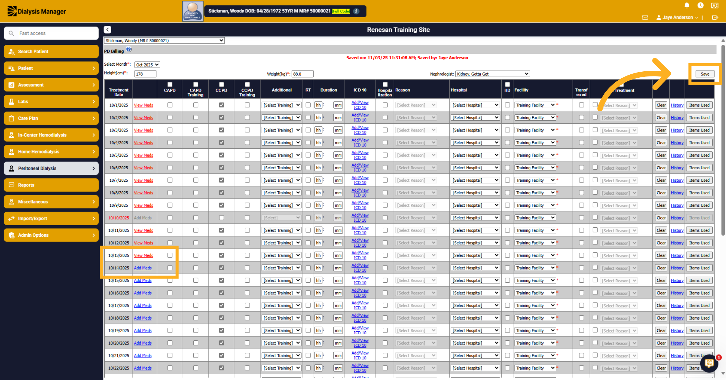Expand the Labs sidebar menu
The image size is (726, 380).
click(x=51, y=102)
